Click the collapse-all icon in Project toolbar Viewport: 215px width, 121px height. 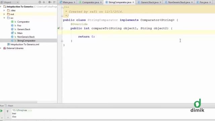coord(44,2)
